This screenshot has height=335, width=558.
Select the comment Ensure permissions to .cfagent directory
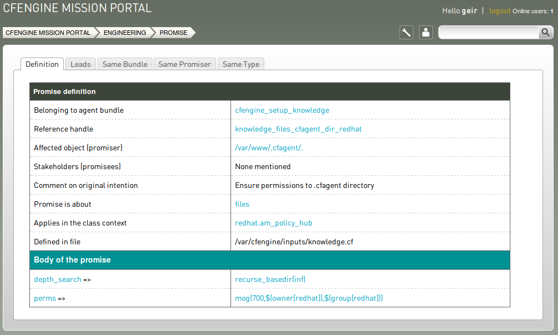(x=305, y=186)
